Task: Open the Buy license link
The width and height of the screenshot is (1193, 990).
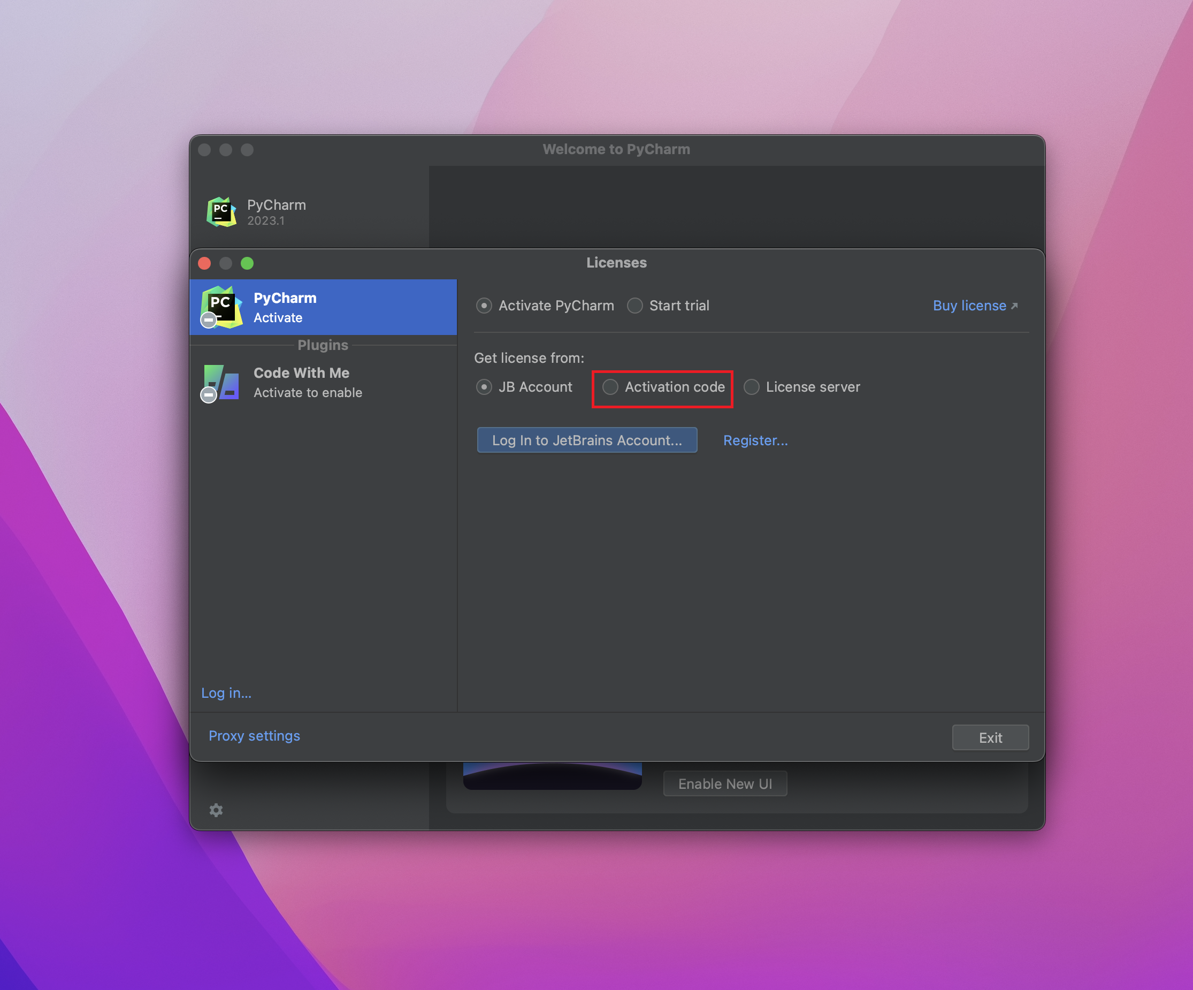Action: (975, 306)
